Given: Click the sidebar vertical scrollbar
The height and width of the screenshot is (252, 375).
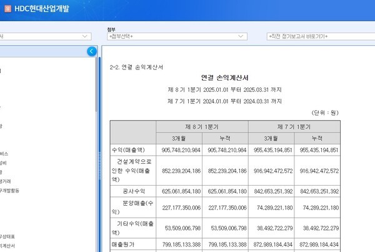Looking at the screenshot, I should pos(96,84).
